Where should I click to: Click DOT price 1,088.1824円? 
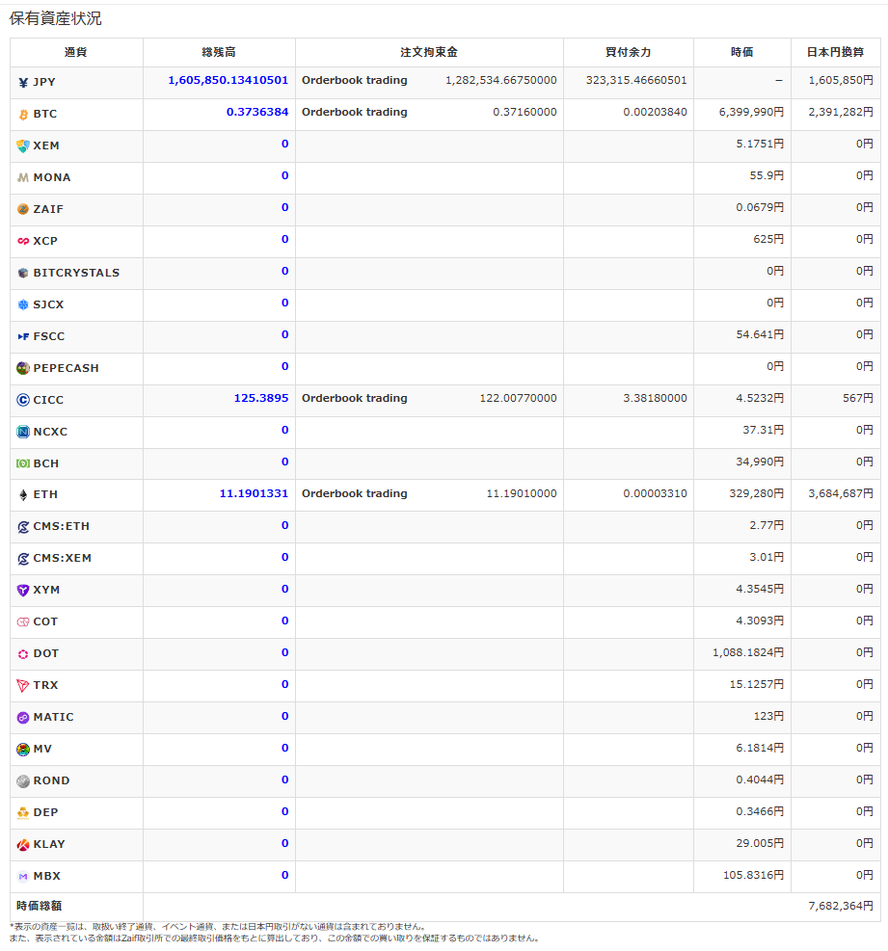tap(748, 652)
